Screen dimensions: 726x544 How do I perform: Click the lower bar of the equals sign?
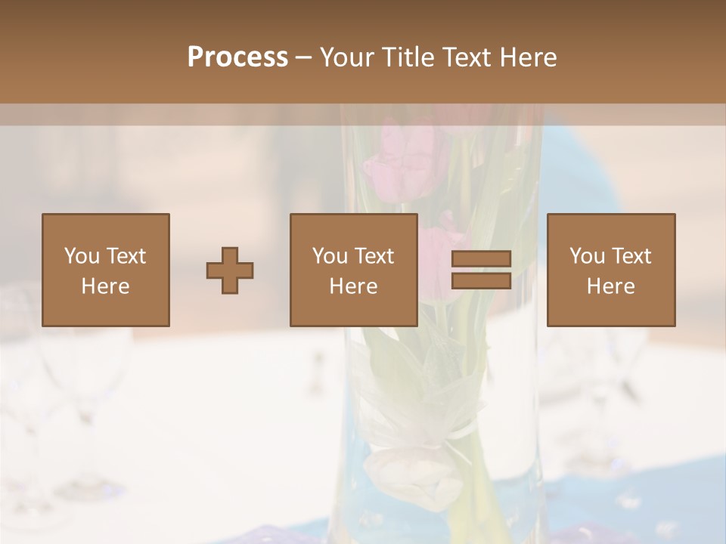point(481,281)
